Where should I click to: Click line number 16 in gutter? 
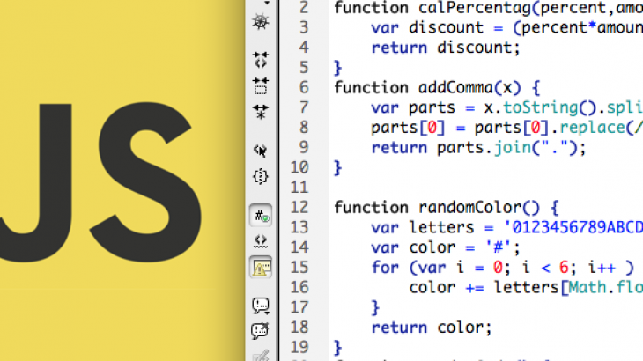point(299,288)
